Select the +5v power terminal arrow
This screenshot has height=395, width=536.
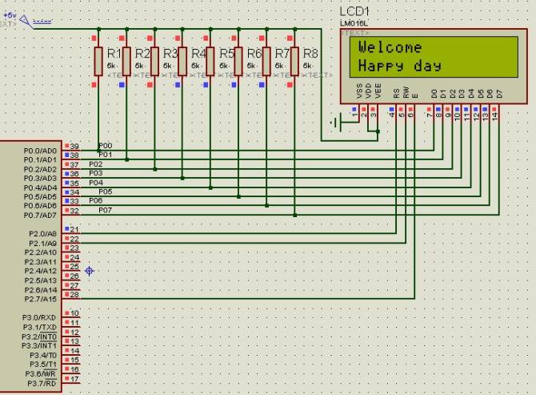[25, 21]
